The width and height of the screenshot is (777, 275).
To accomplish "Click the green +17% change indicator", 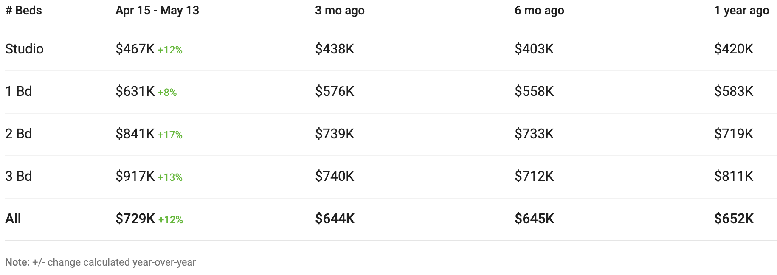I will coord(170,135).
